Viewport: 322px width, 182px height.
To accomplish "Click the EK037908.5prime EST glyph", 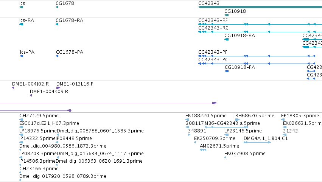I will click(x=225, y=157).
